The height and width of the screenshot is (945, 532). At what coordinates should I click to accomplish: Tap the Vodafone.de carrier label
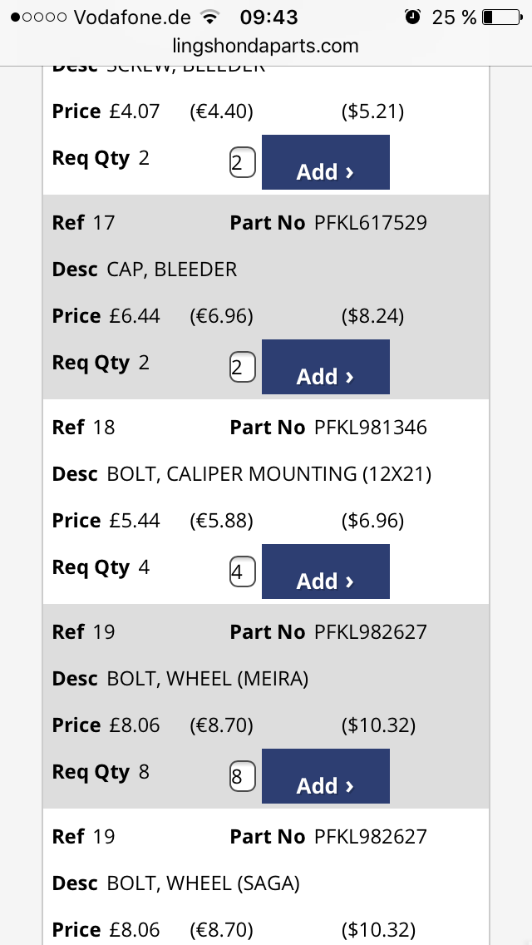click(132, 17)
